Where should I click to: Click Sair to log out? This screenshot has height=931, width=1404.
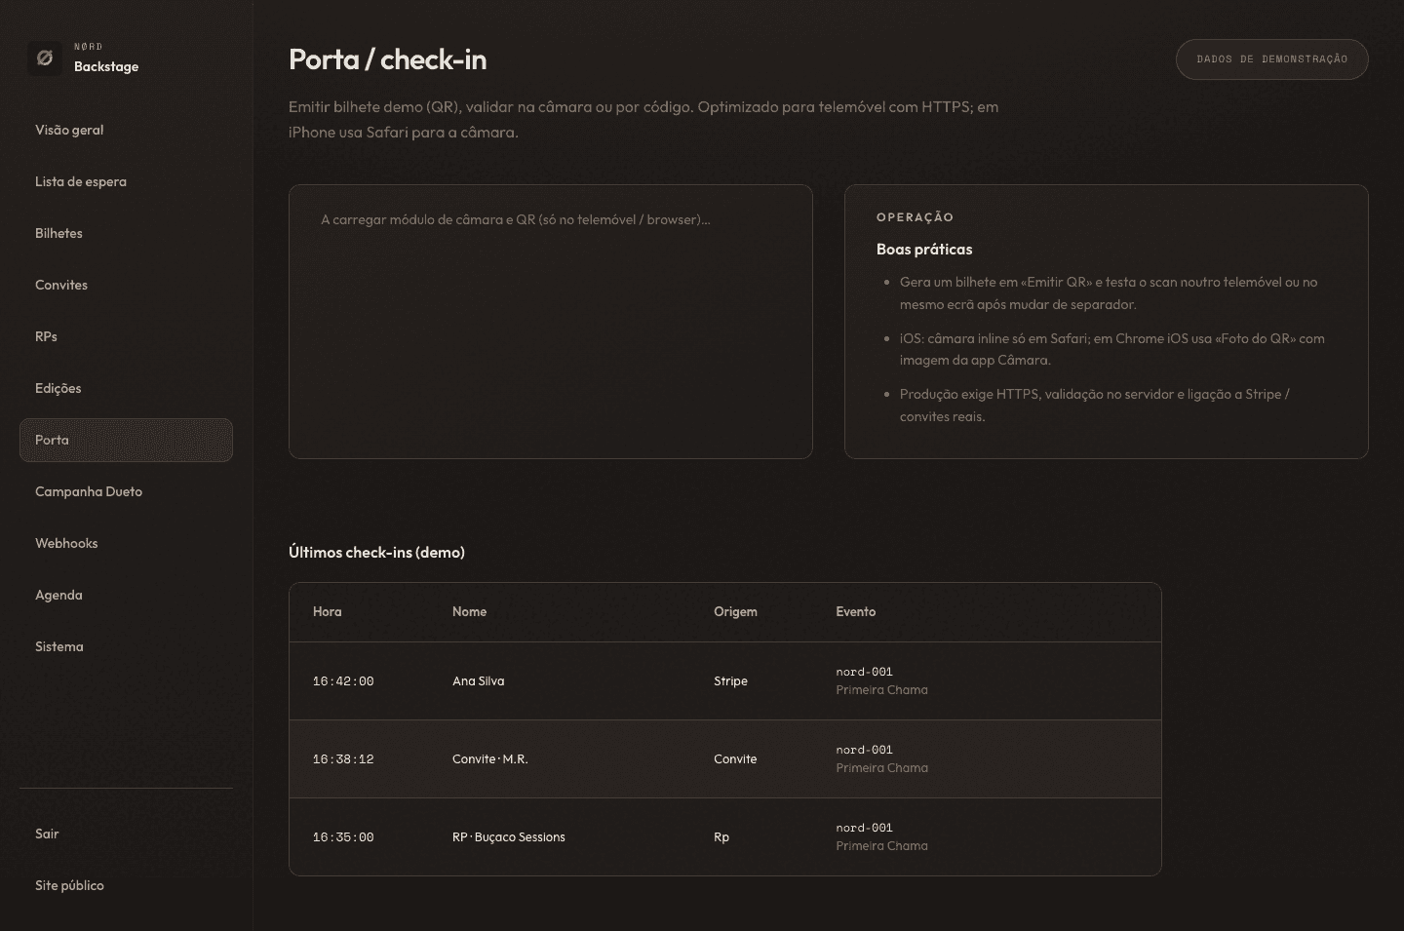47,834
